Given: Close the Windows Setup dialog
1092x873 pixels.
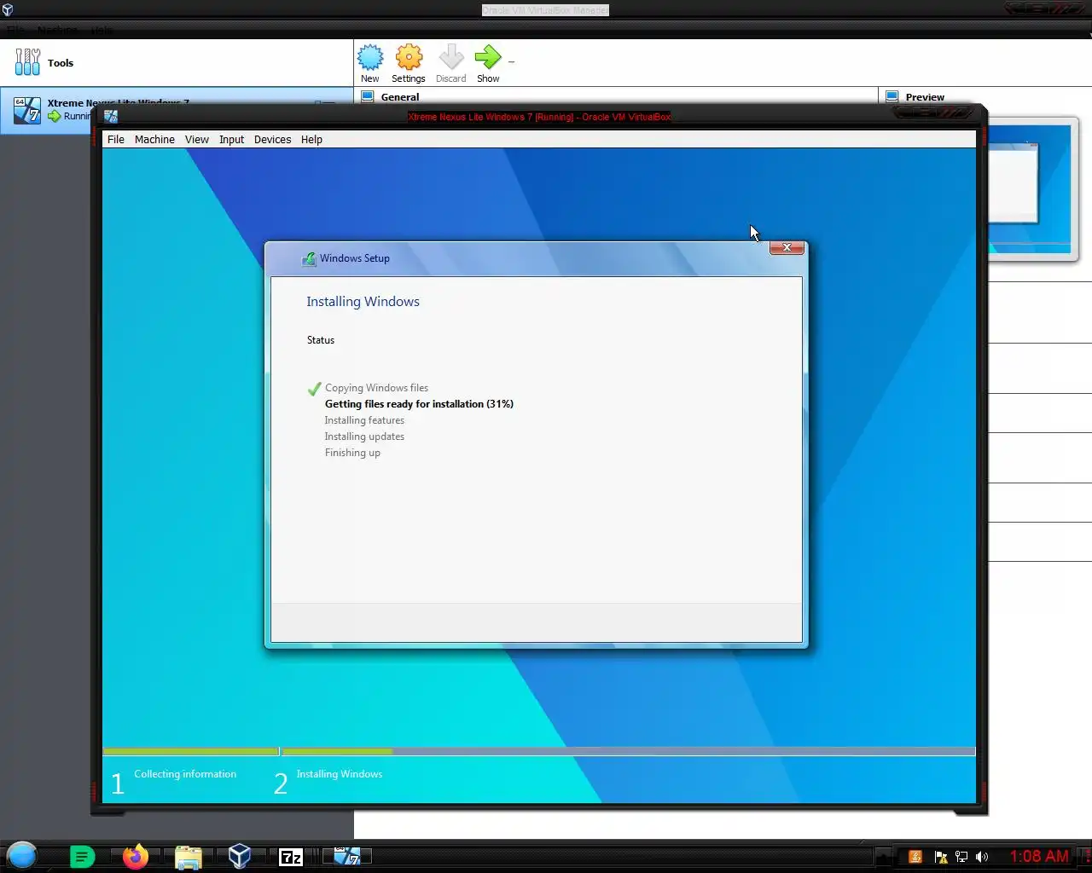Looking at the screenshot, I should [x=787, y=247].
